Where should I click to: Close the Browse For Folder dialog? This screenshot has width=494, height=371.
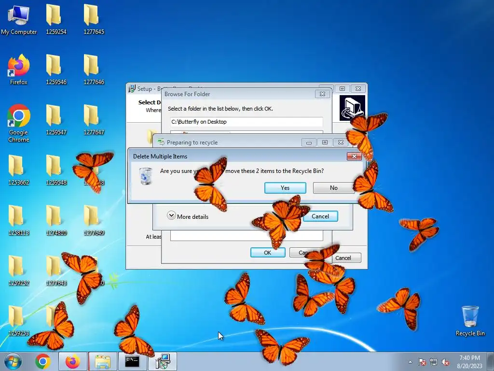[322, 94]
